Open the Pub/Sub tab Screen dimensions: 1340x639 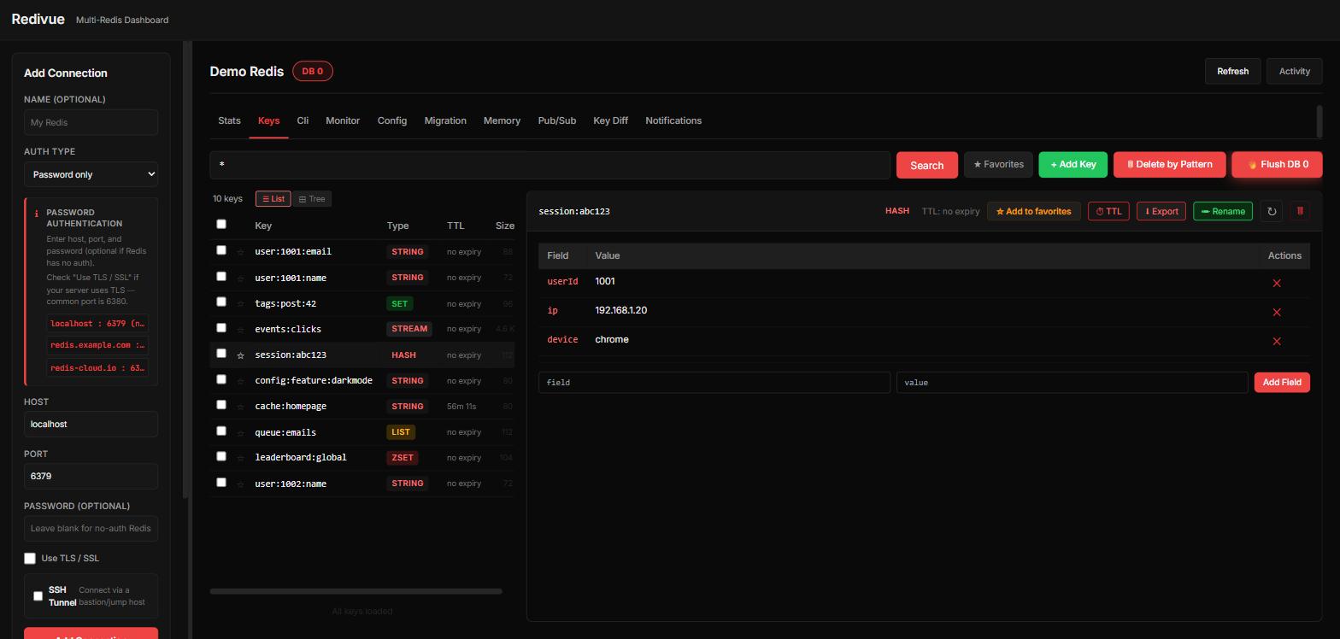[556, 120]
